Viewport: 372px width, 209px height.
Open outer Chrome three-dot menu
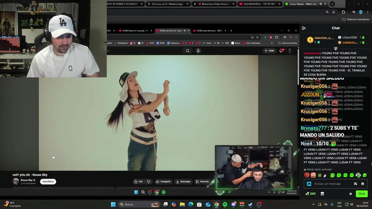point(368,12)
